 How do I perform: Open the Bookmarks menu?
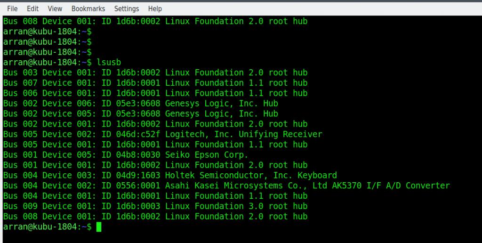(x=88, y=8)
